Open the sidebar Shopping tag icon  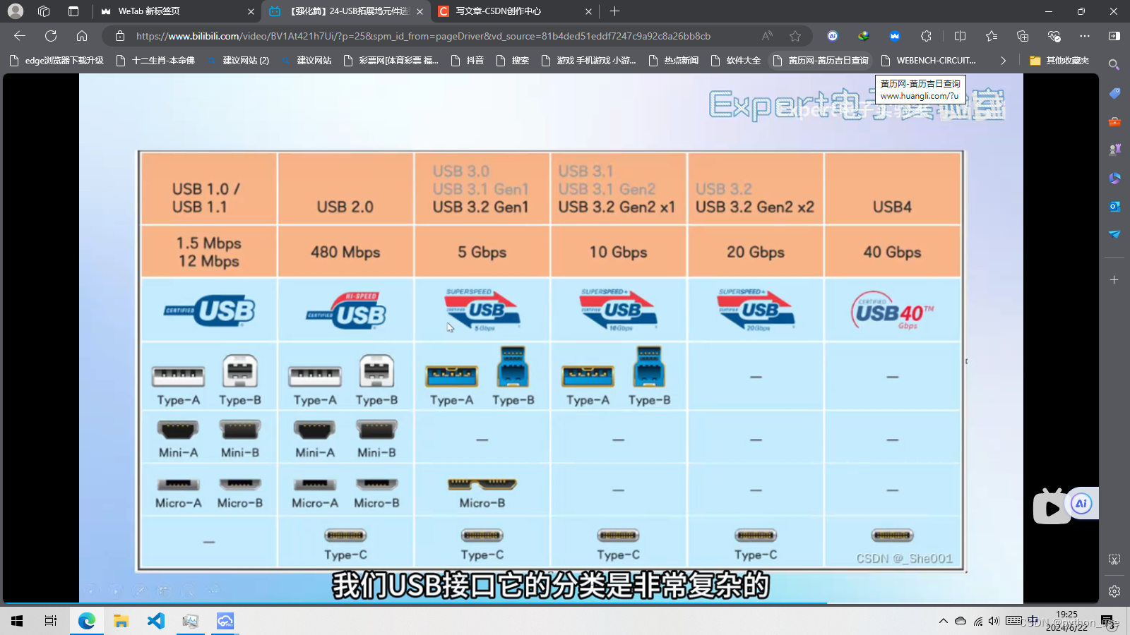pos(1114,93)
